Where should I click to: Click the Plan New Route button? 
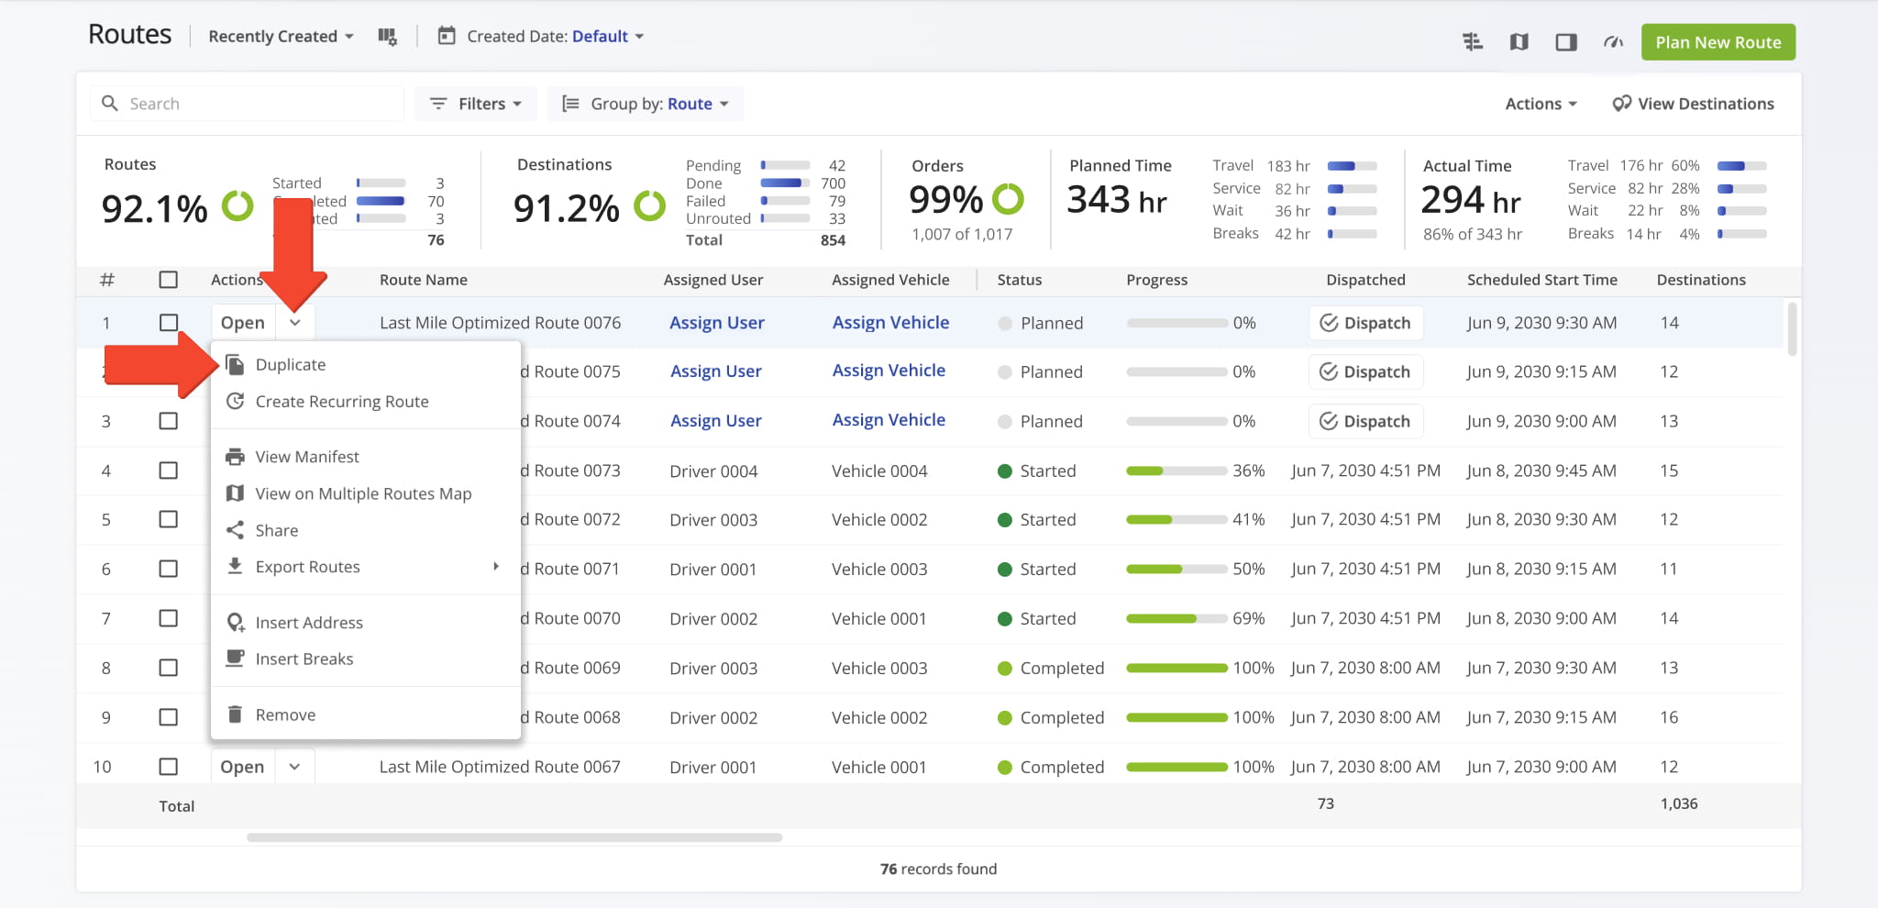click(x=1718, y=42)
